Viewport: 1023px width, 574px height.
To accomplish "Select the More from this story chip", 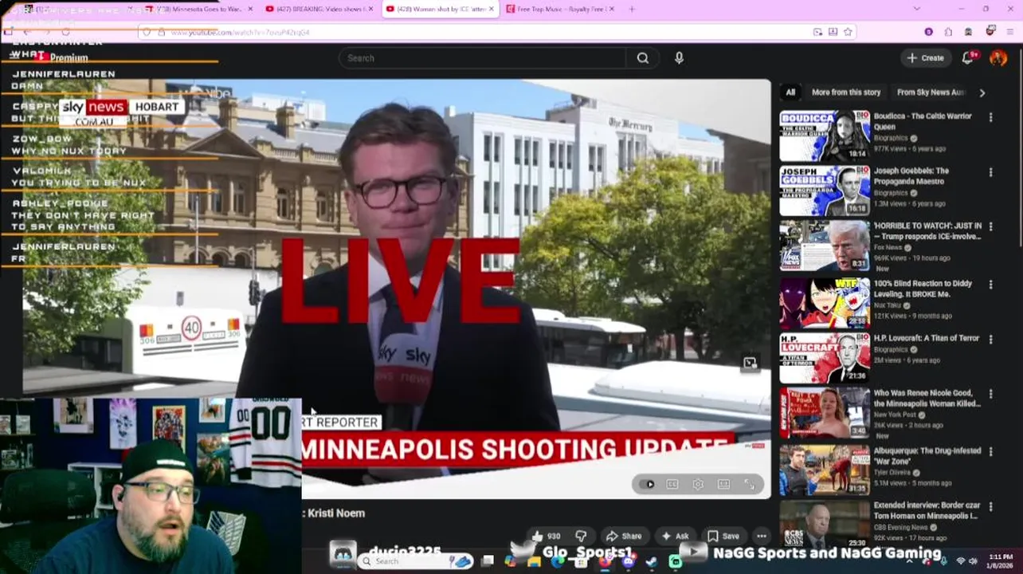I will click(x=846, y=92).
